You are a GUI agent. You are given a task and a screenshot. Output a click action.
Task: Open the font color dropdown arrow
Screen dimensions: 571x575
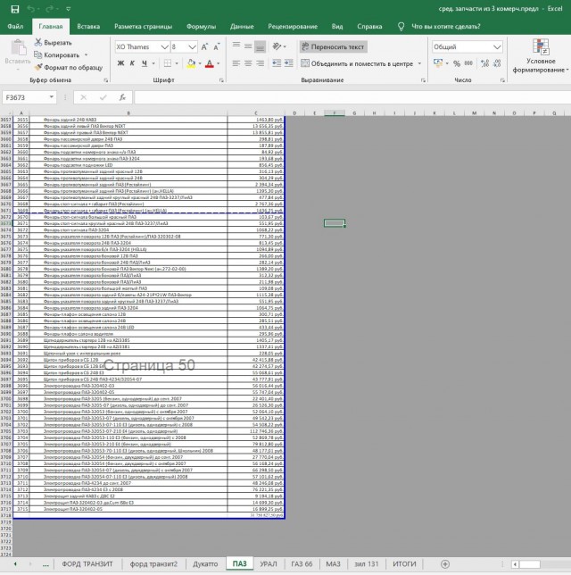[x=219, y=63]
